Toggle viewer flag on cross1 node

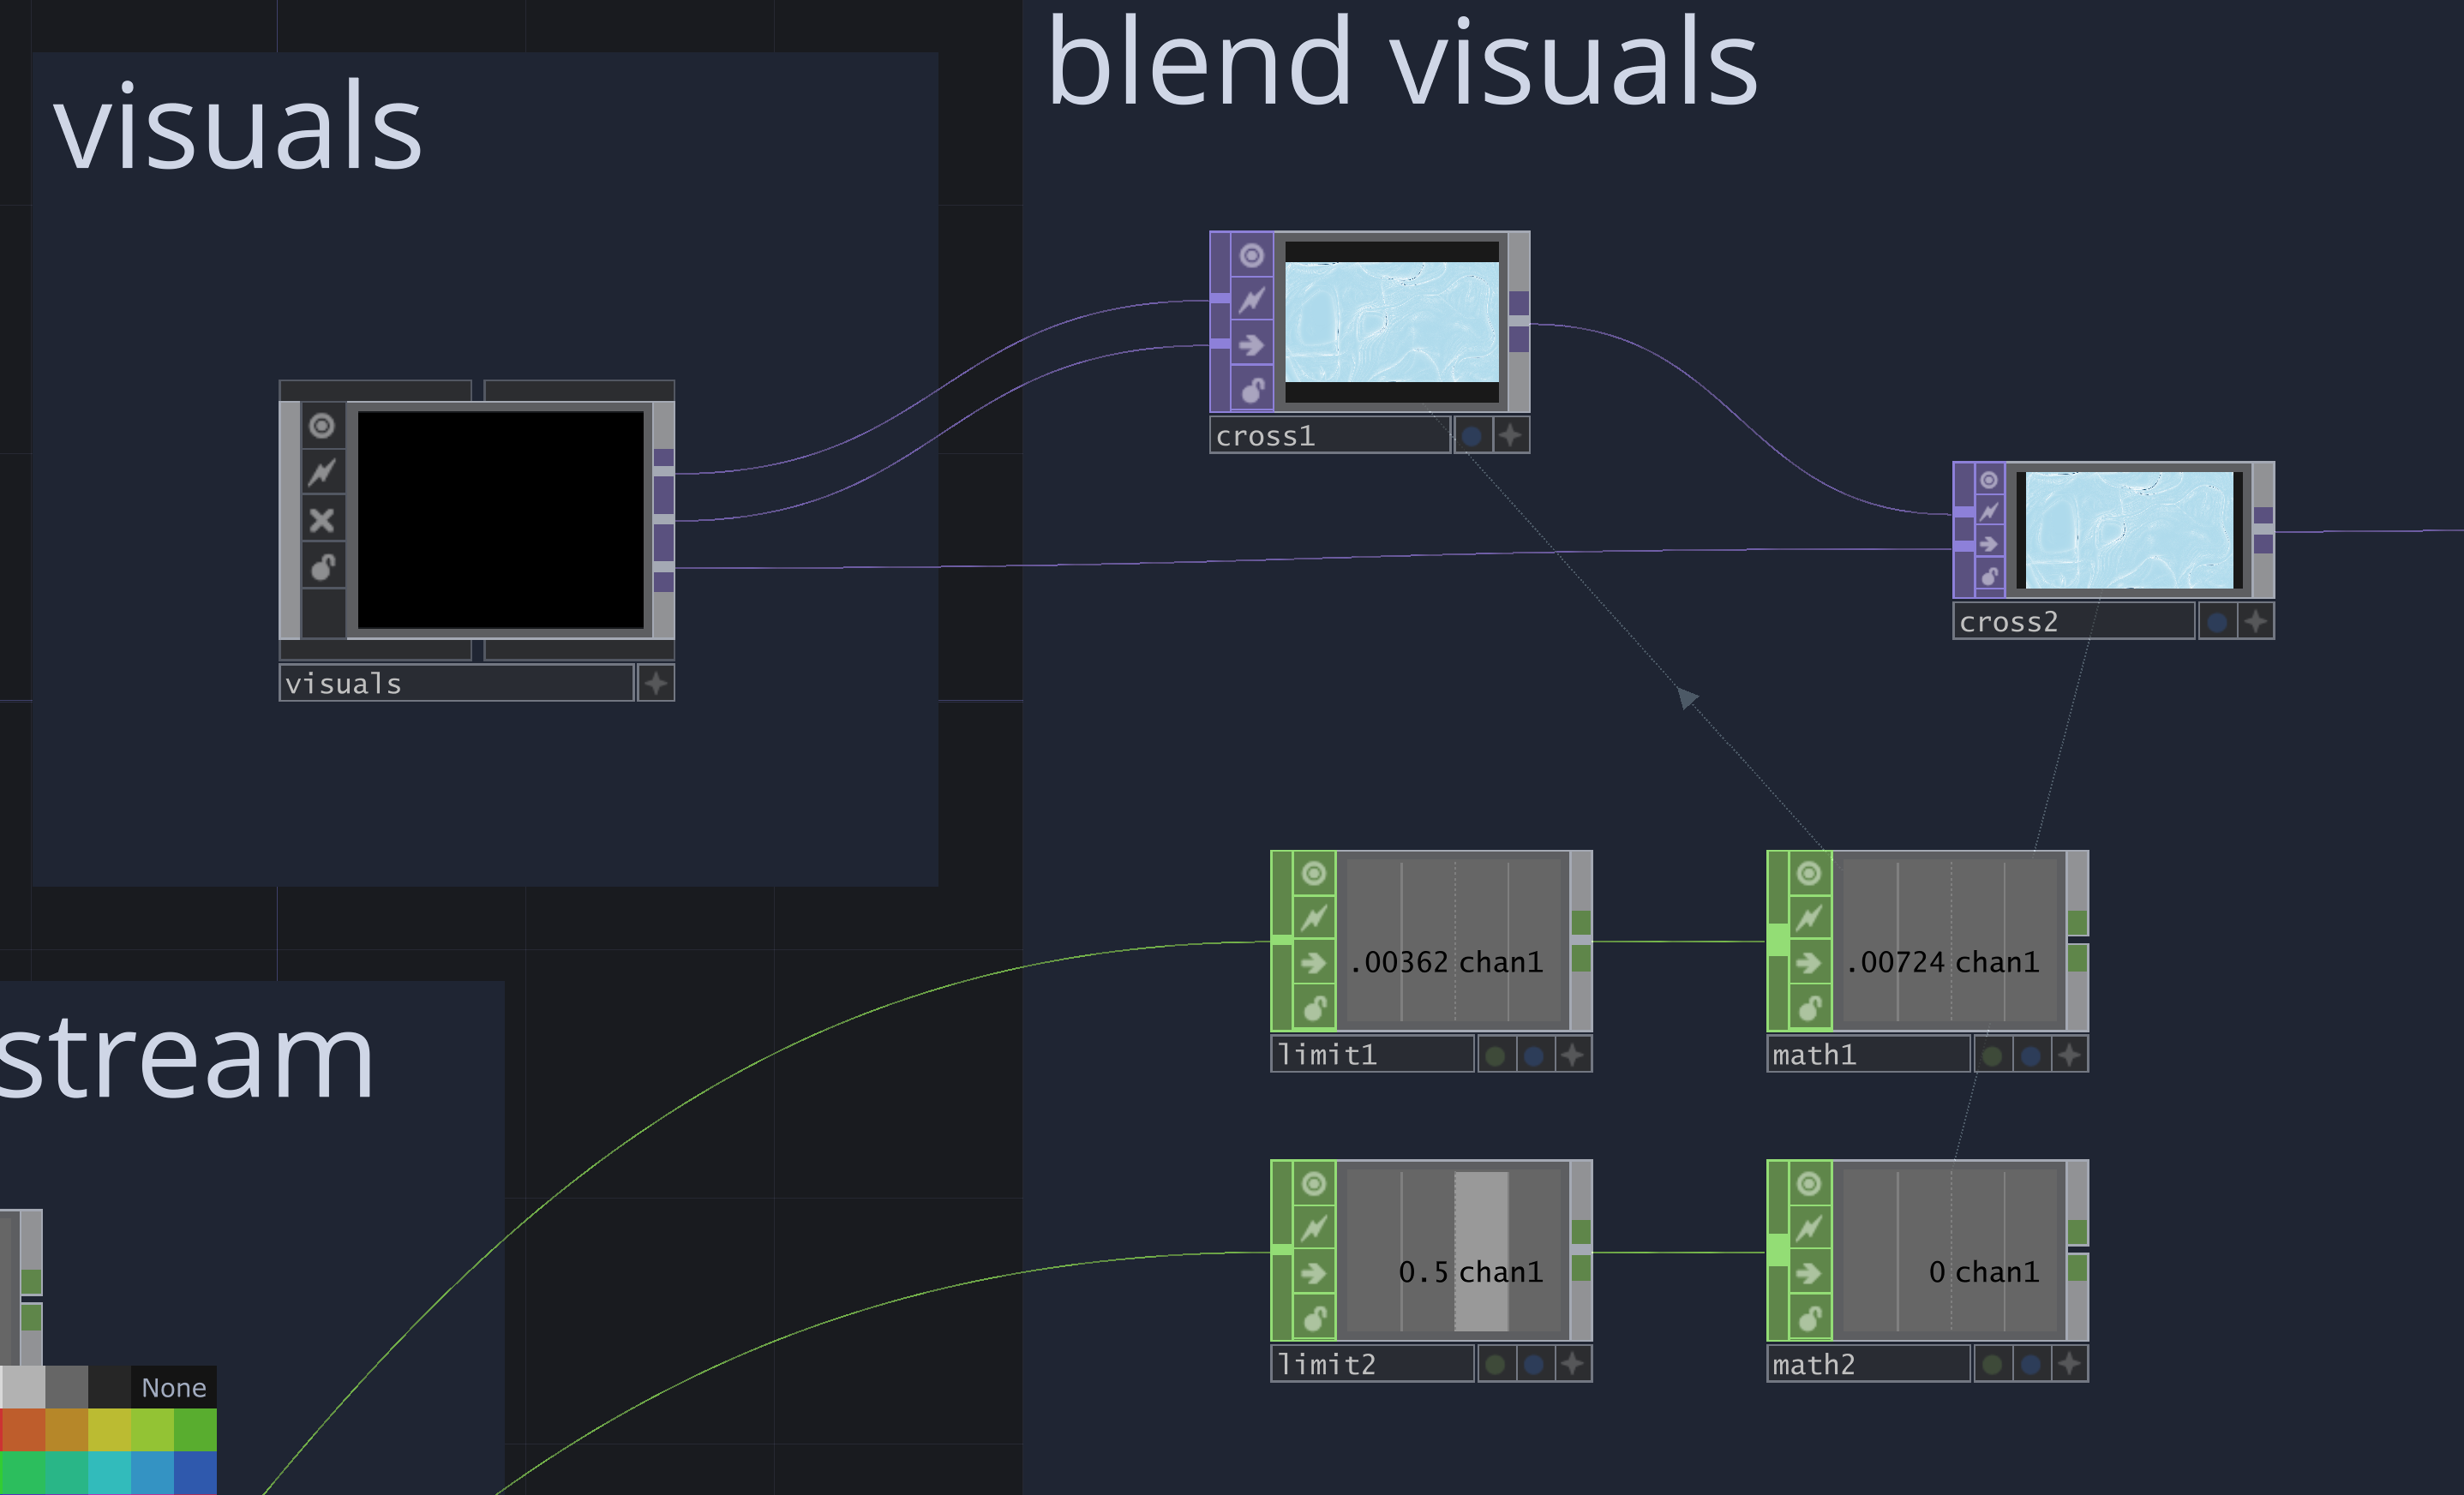(x=1252, y=256)
